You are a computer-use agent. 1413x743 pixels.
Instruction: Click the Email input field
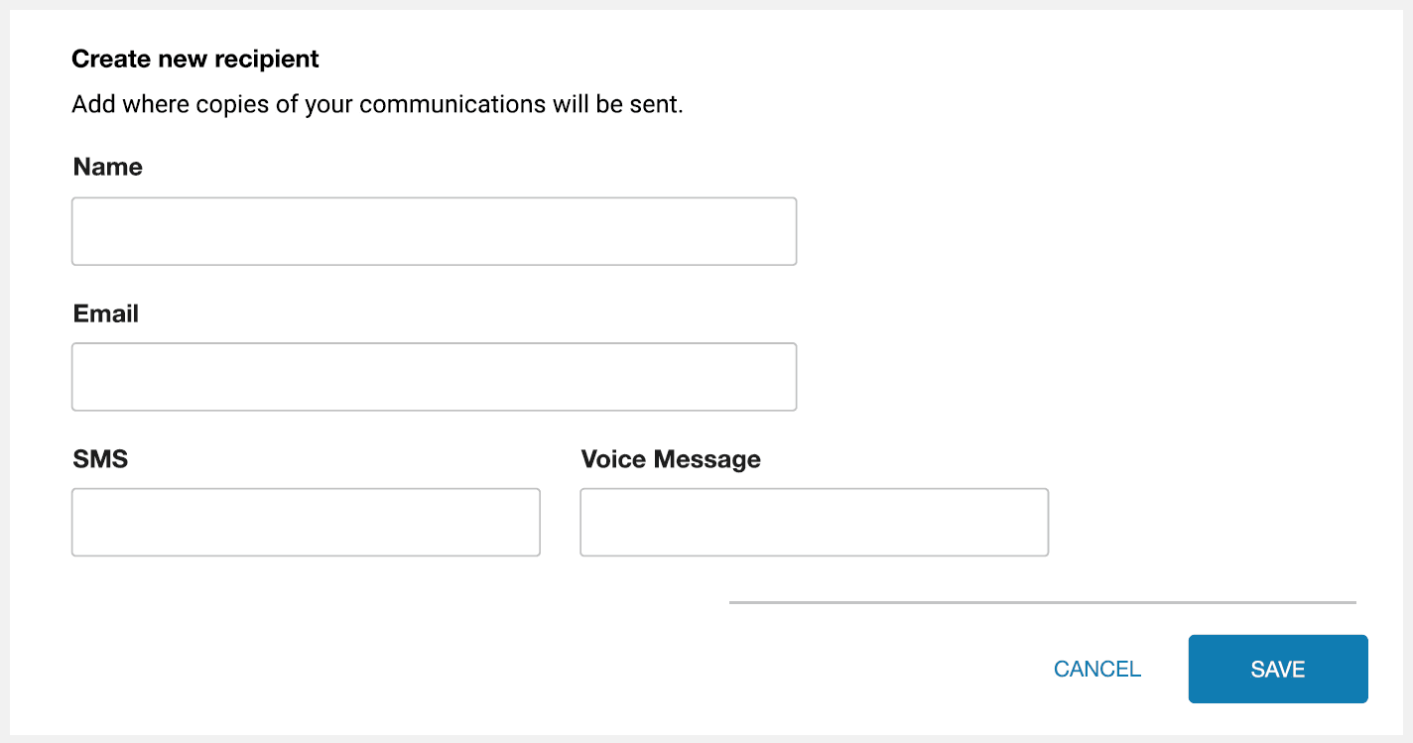click(x=434, y=377)
